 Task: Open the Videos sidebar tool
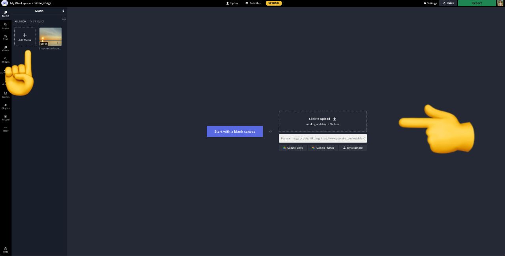pos(6,48)
